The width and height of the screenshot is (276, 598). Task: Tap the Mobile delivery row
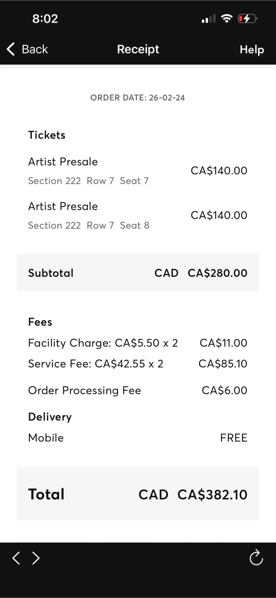[x=137, y=438]
